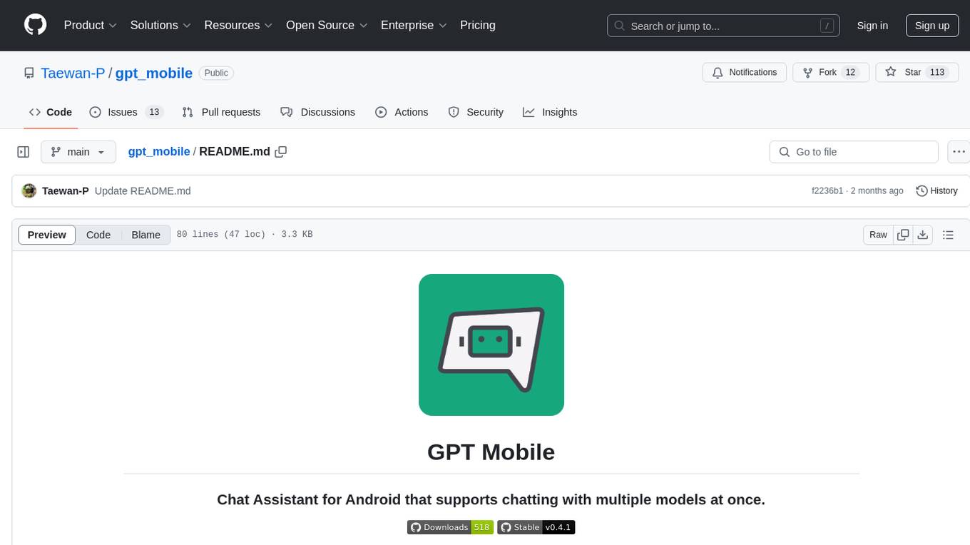
Task: Go to gpt_mobile root in breadcrumb
Action: tap(159, 151)
